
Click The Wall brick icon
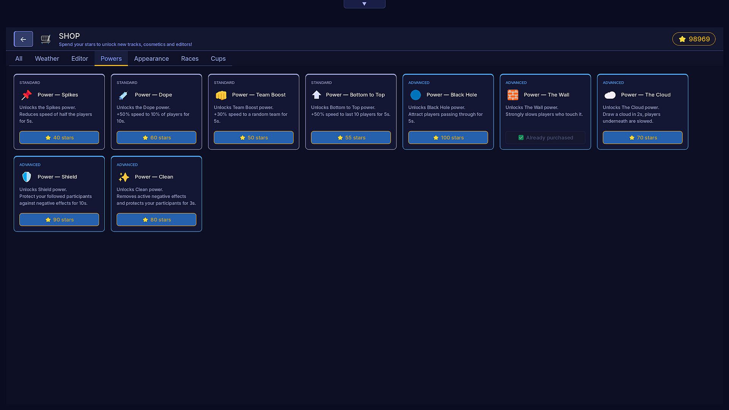point(513,95)
